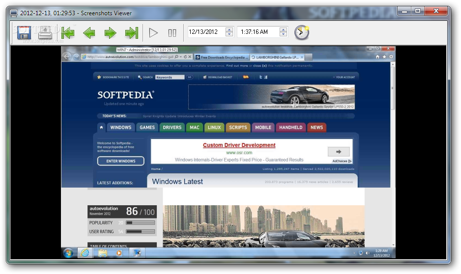The height and width of the screenshot is (274, 461).
Task: Jump to the last screenshot
Action: tap(132, 32)
